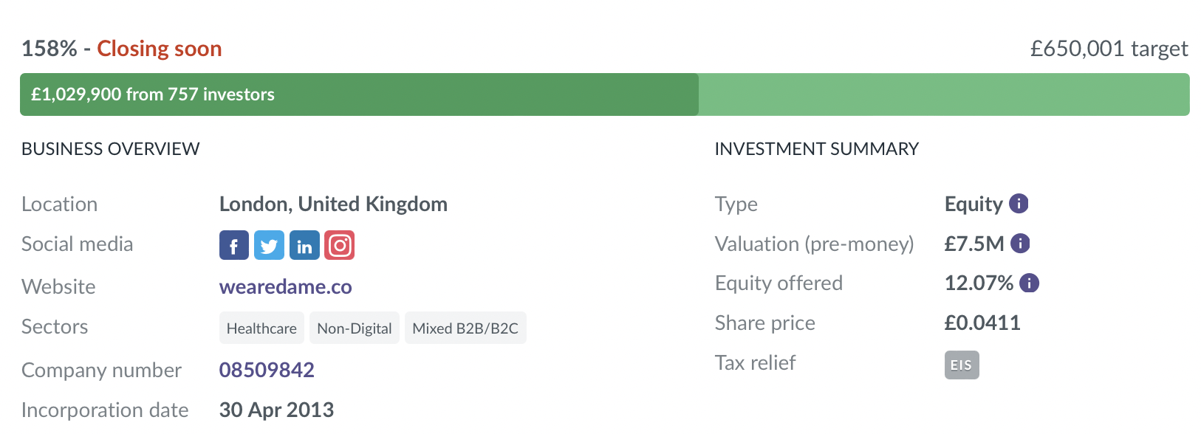Click the light green overfunding bar segment
This screenshot has width=1201, height=434.
pos(944,94)
